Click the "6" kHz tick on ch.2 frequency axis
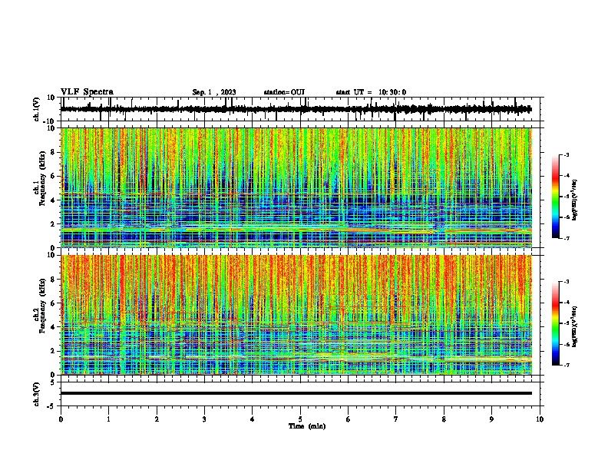The image size is (608, 470). point(53,303)
